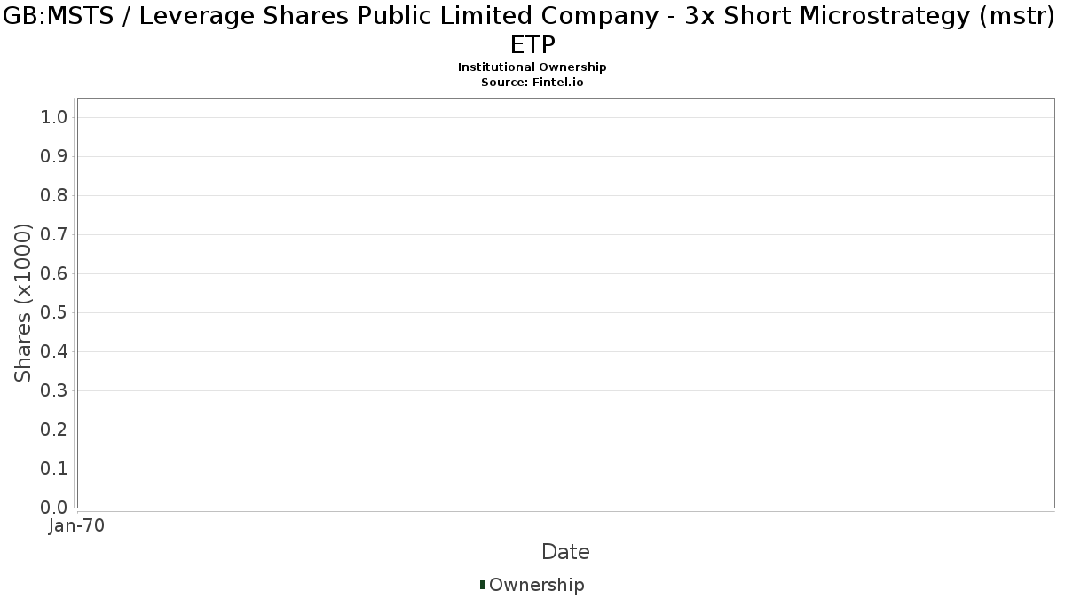The image size is (1065, 599).
Task: Open the Source: Fintel.io attribution text
Action: [x=532, y=82]
